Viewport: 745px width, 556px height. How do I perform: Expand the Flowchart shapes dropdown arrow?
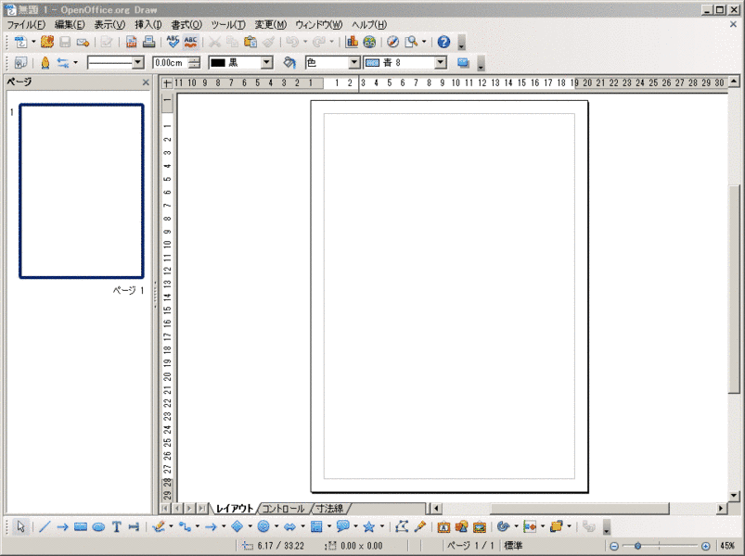[x=328, y=526]
